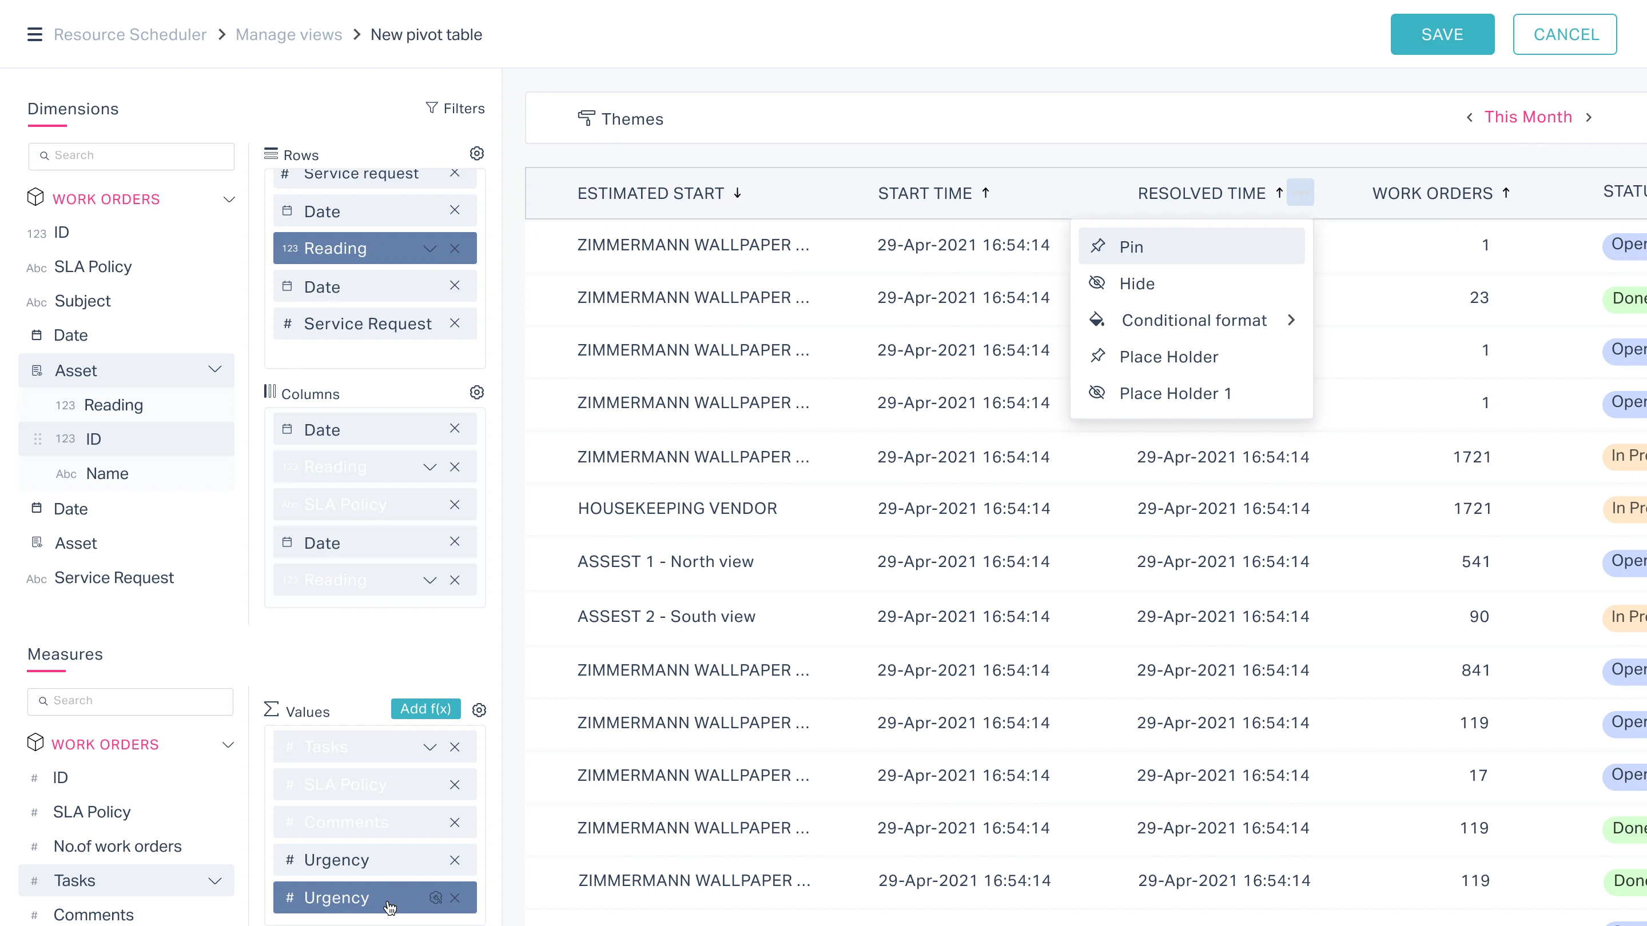1647x926 pixels.
Task: Open dropdown on highlighted Rows Reading
Action: pyautogui.click(x=429, y=249)
